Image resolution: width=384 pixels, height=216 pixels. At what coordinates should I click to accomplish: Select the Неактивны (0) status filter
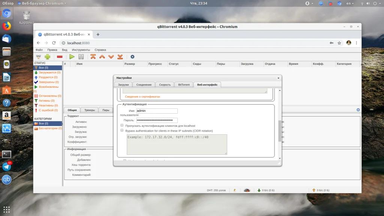click(x=48, y=105)
